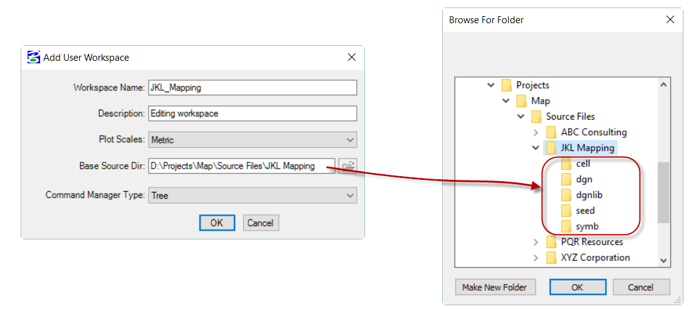696x309 pixels.
Task: Click the dgn folder icon
Action: tap(566, 179)
